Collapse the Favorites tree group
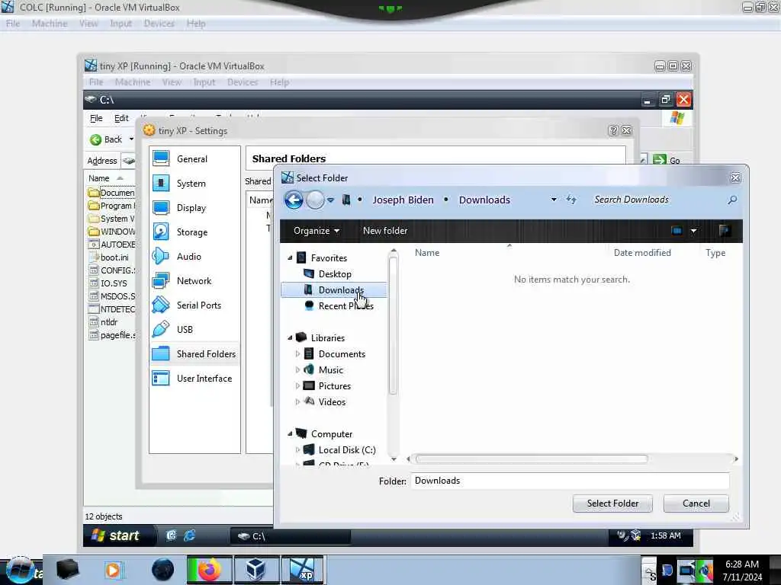 pos(290,257)
